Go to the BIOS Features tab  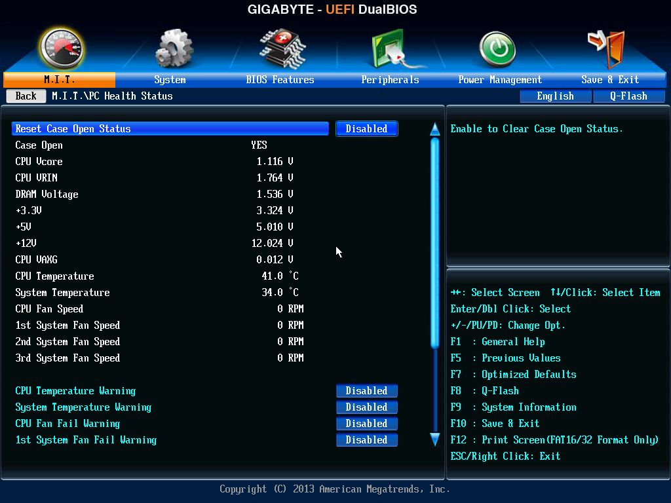(x=280, y=79)
